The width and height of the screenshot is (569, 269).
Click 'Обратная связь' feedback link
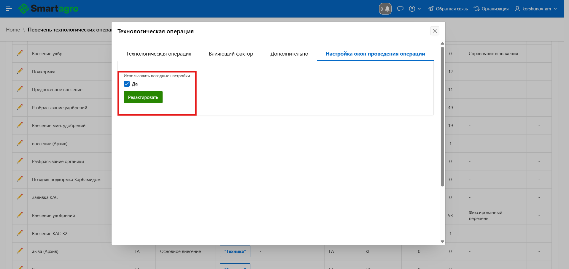(448, 9)
